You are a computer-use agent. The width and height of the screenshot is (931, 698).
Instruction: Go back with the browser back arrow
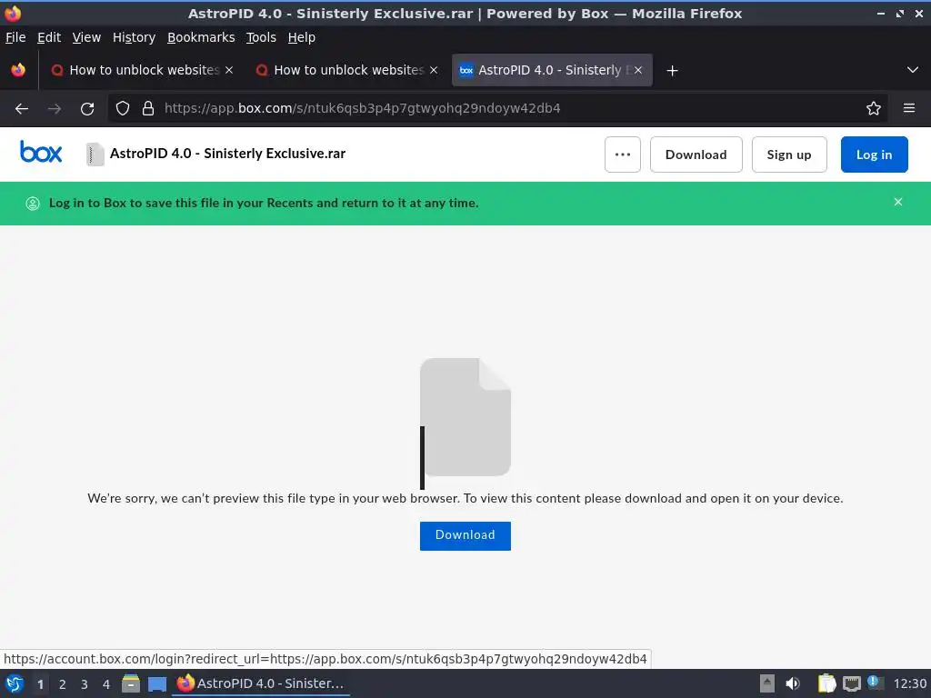tap(22, 109)
